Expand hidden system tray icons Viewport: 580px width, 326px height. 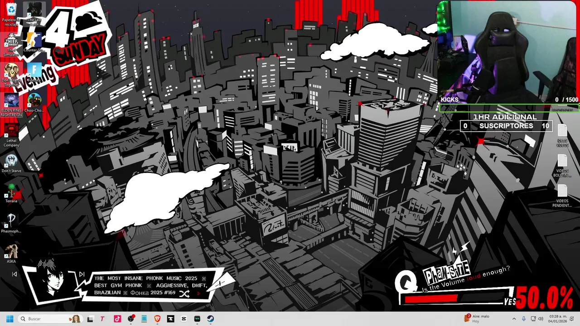514,319
